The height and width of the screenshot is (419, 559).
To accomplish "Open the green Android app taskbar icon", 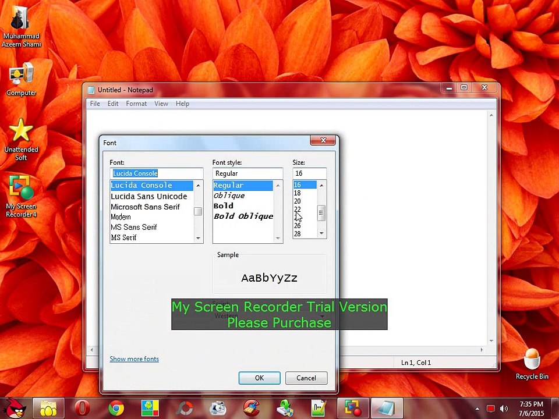I will 150,409.
